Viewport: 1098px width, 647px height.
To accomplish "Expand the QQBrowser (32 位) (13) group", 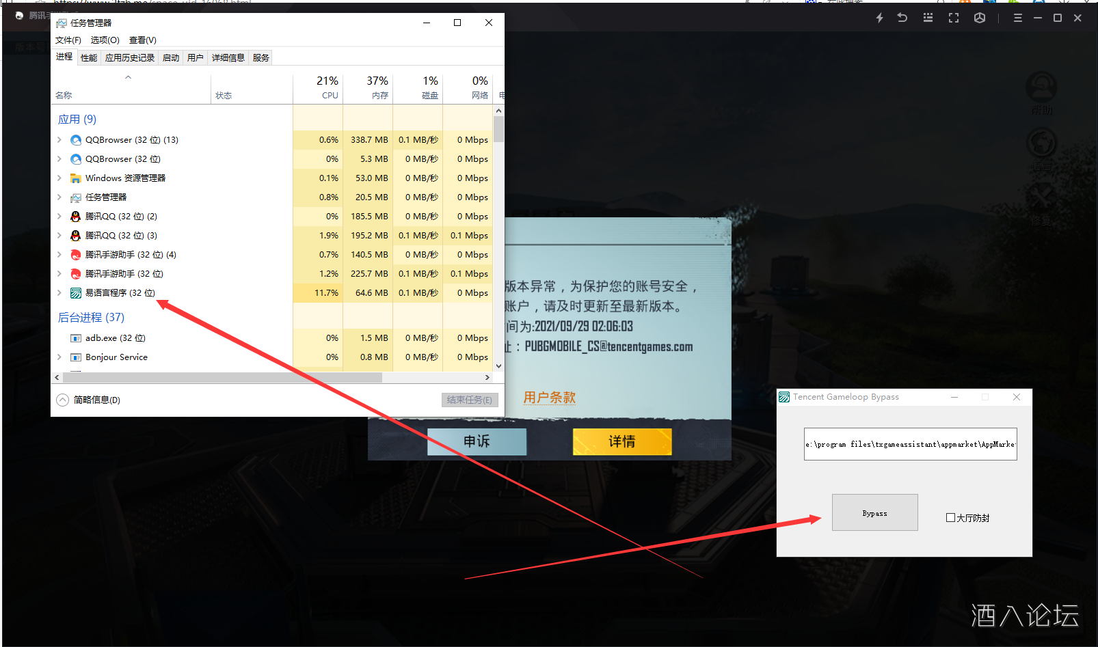I will tap(59, 140).
